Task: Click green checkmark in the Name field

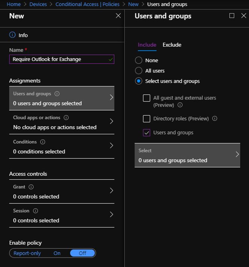Action: click(x=111, y=59)
